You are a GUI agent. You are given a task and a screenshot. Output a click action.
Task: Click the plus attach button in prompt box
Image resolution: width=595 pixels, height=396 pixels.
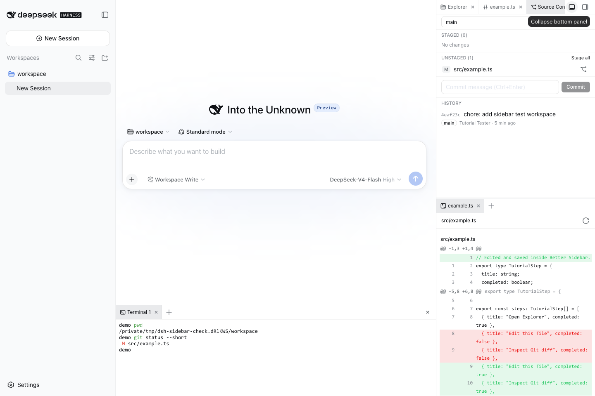132,179
